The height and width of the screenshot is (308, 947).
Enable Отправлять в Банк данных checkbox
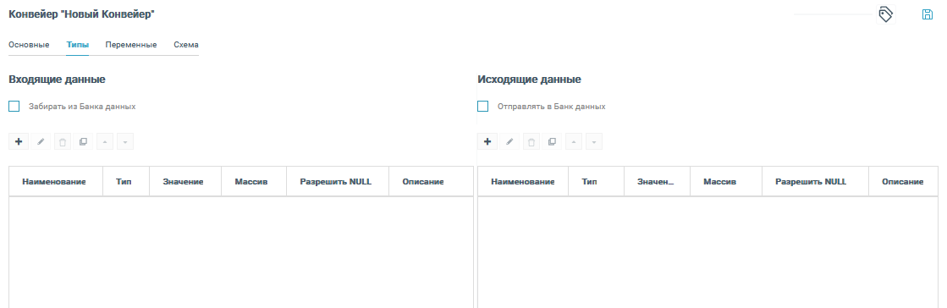click(x=482, y=107)
